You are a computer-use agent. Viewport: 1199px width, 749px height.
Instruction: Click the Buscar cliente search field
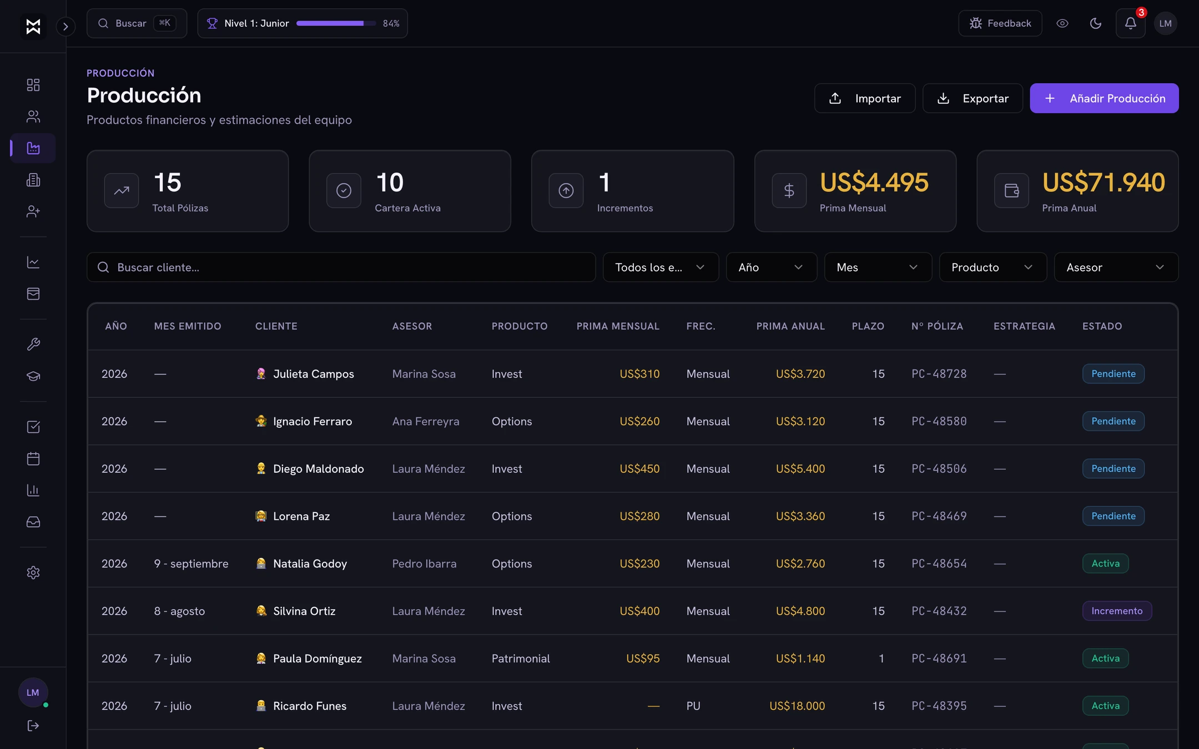point(341,267)
